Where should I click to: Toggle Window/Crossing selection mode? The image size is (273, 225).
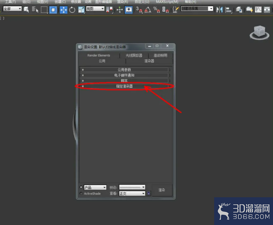pos(53,10)
